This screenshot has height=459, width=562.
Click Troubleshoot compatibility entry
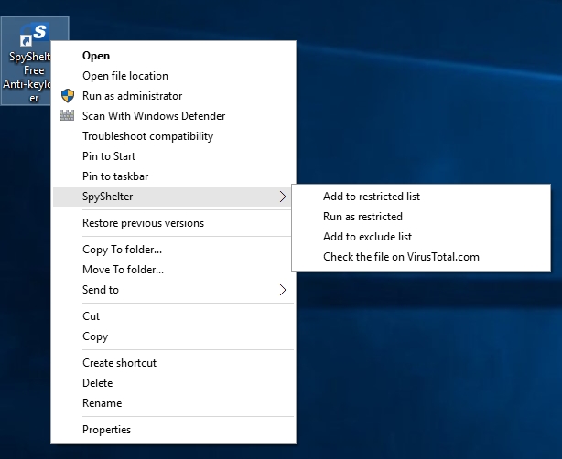[x=174, y=136]
